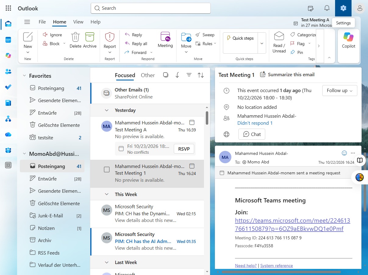Open the File menu tab
Screen dimensions: 368x275
pyautogui.click(x=42, y=22)
